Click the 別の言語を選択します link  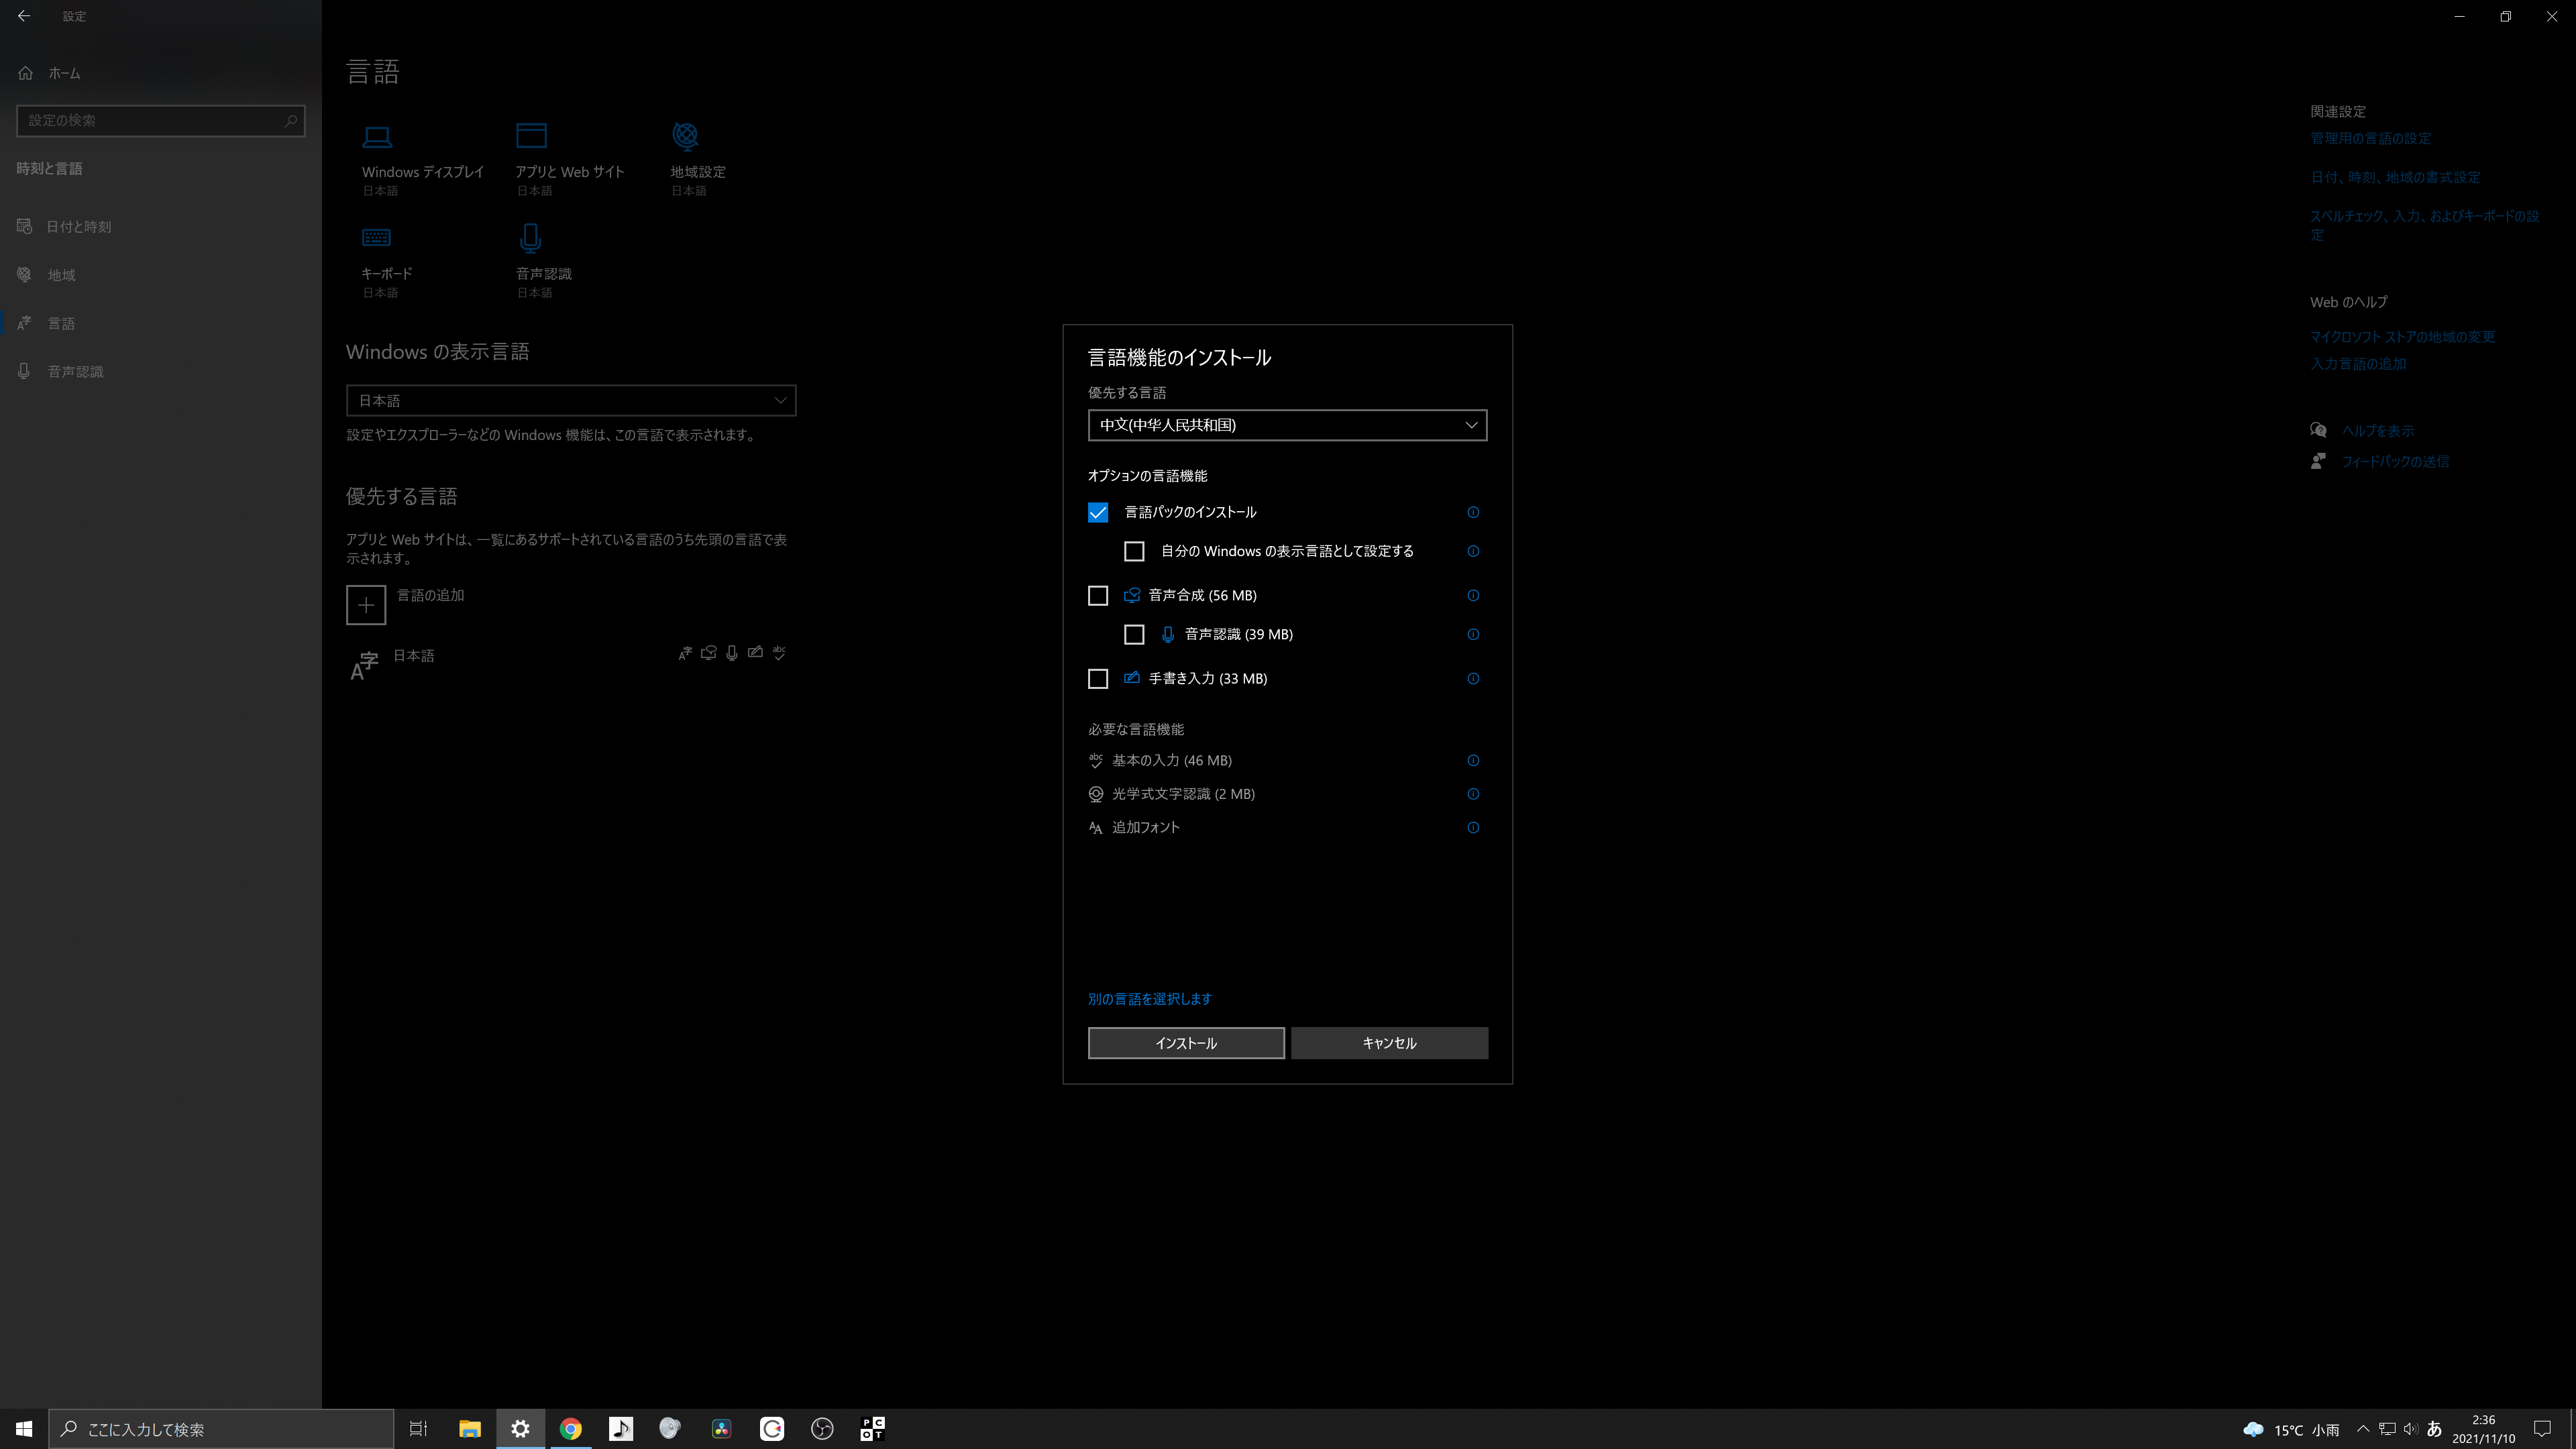click(1149, 999)
